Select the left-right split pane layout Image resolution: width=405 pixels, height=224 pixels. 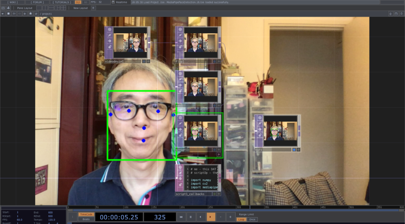click(45, 8)
